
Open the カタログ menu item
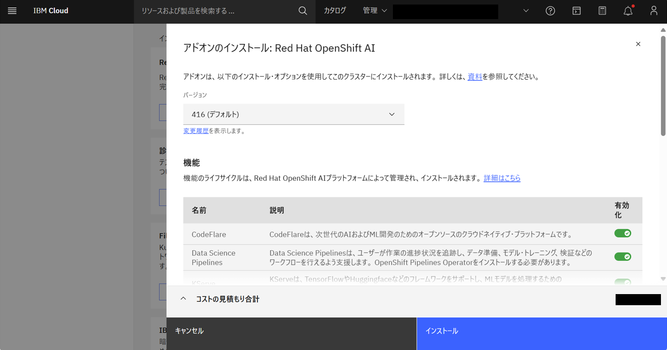click(335, 11)
